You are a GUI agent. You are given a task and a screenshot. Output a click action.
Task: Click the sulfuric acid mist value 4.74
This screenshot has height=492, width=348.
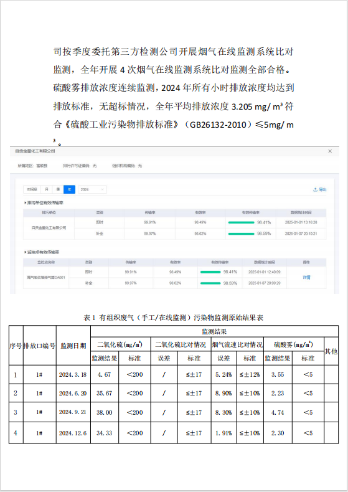pos(278,412)
